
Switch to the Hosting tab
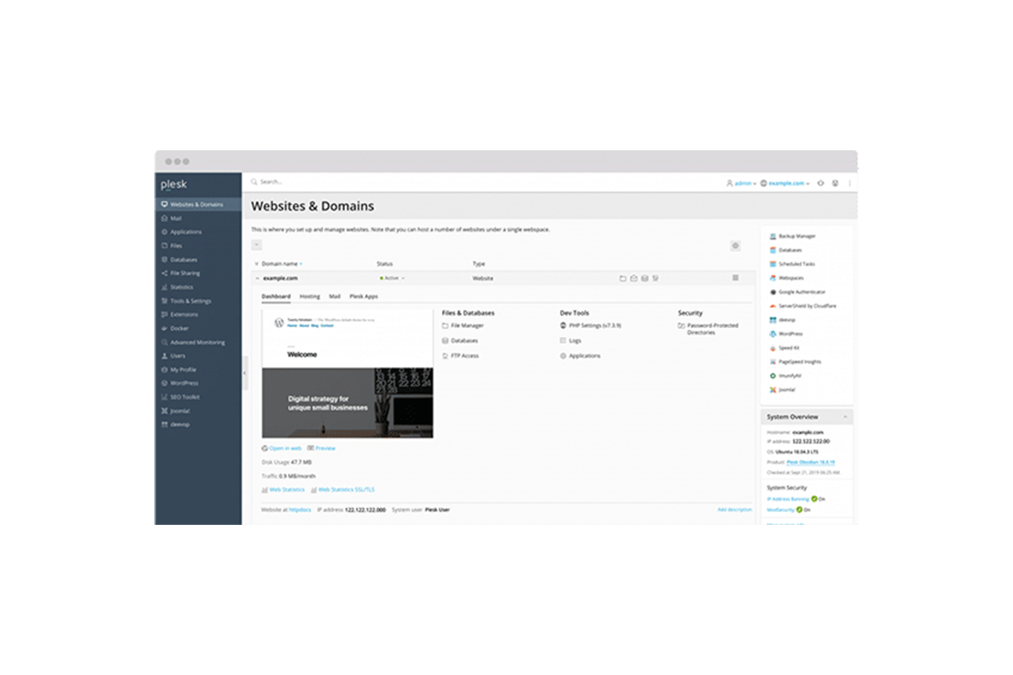click(x=309, y=297)
